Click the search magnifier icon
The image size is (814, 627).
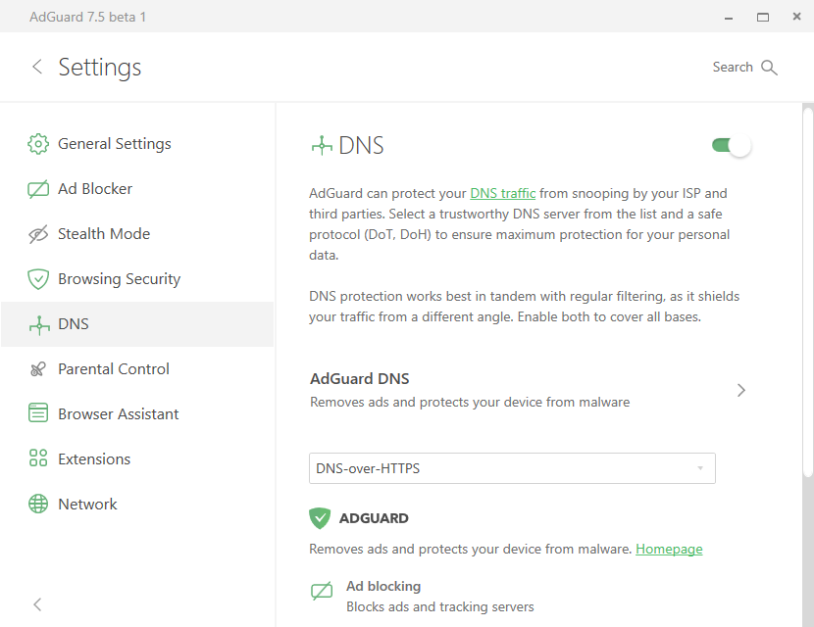tap(769, 68)
